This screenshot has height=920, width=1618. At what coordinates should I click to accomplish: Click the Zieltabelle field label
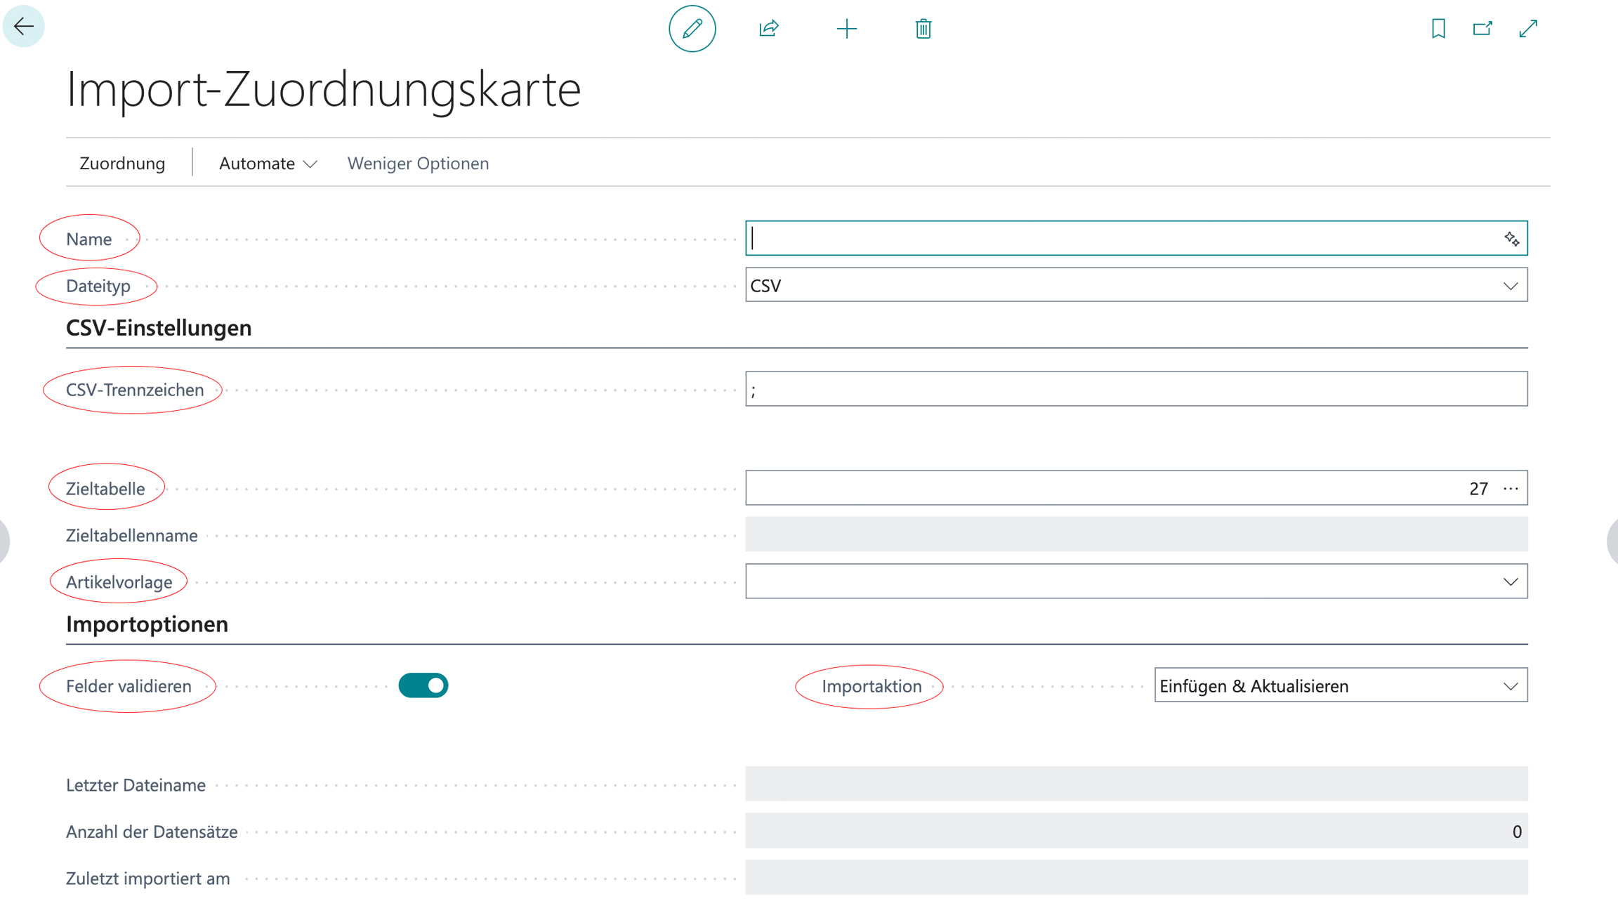coord(105,489)
